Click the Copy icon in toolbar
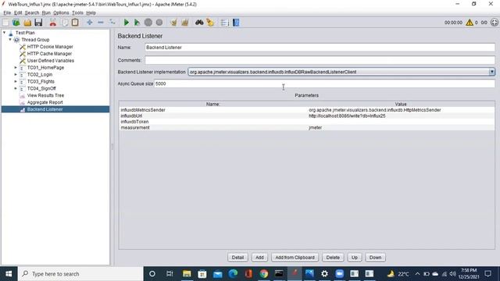500x281 pixels. pyautogui.click(x=65, y=23)
